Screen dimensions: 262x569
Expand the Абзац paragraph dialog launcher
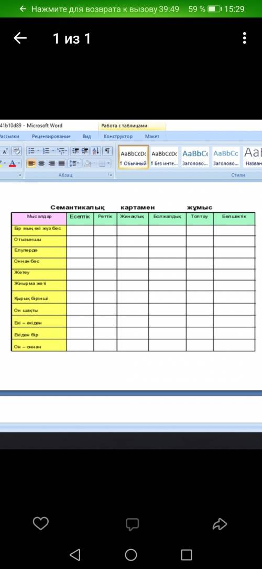tap(110, 175)
